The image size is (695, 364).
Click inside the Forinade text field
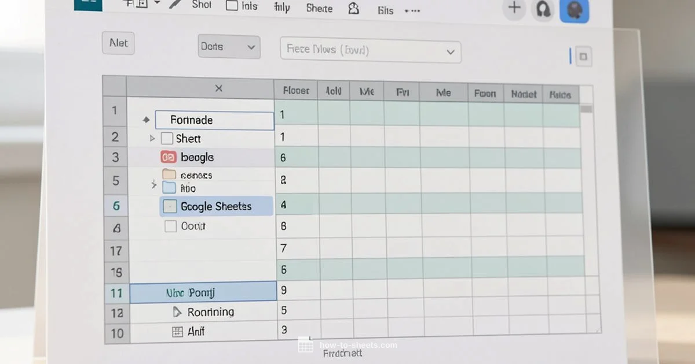[x=214, y=120]
